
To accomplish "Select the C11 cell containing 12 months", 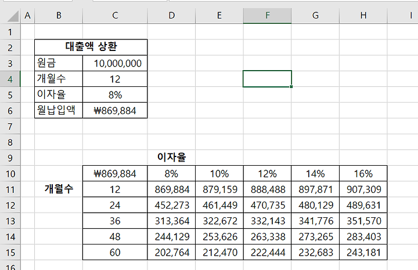I will [x=115, y=189].
